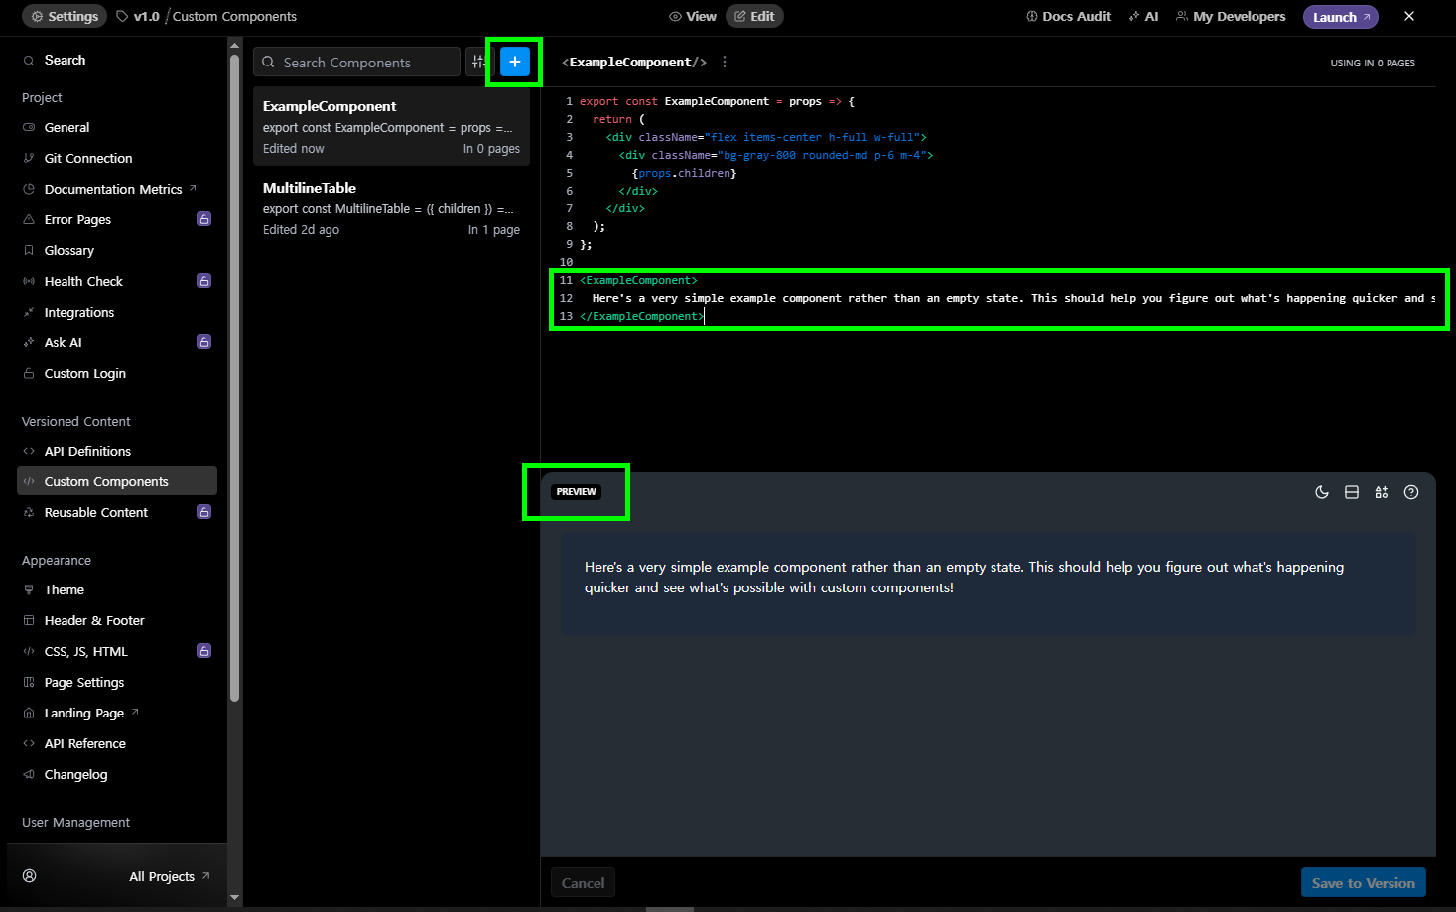Switch to View mode
Image resolution: width=1456 pixels, height=912 pixels.
point(693,16)
